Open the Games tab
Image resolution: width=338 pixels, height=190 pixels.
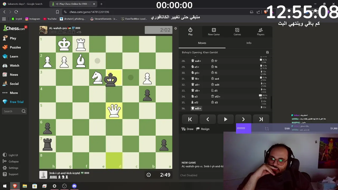237,32
